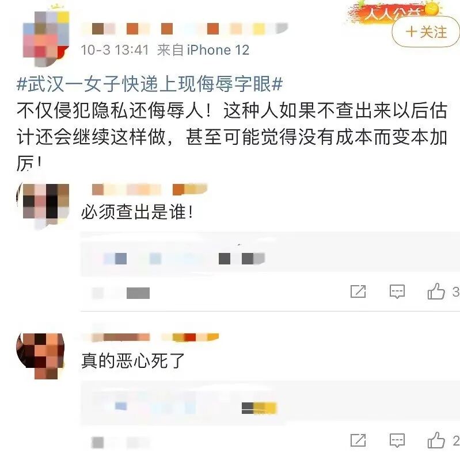Forward the 真的恶心死了 comment with share icon
Image resolution: width=460 pixels, height=457 pixels.
point(358,440)
